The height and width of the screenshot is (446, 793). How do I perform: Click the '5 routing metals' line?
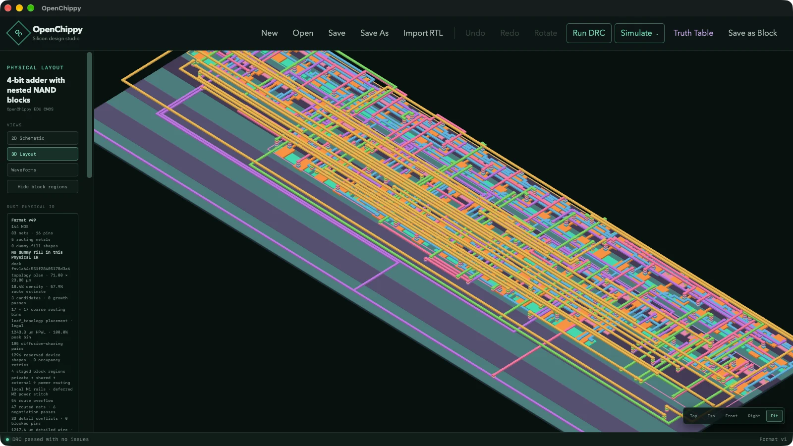pos(31,239)
